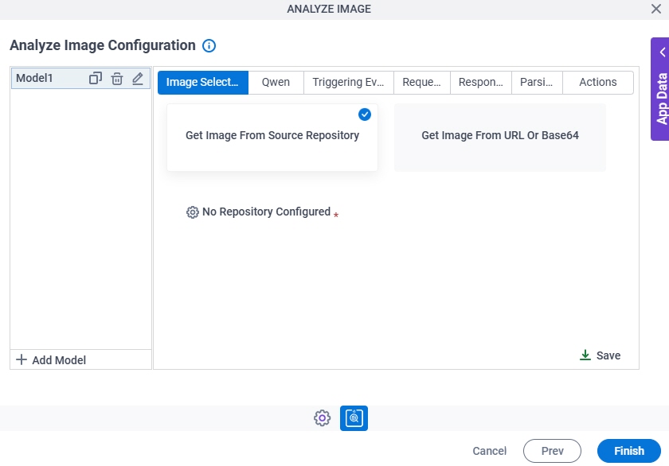Open repository settings gear next to No Repository Configured
Viewport: 669px width, 466px height.
[x=193, y=212]
